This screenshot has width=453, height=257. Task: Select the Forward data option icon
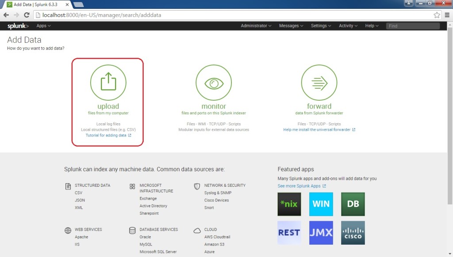319,82
